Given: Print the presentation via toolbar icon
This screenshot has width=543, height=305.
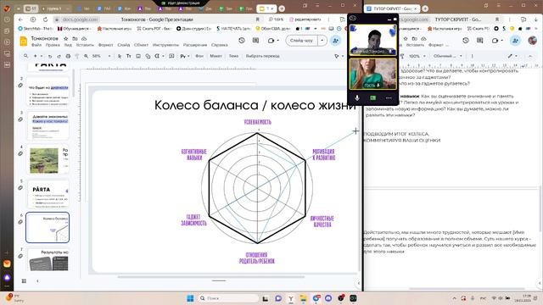Looking at the screenshot, I should (x=68, y=56).
